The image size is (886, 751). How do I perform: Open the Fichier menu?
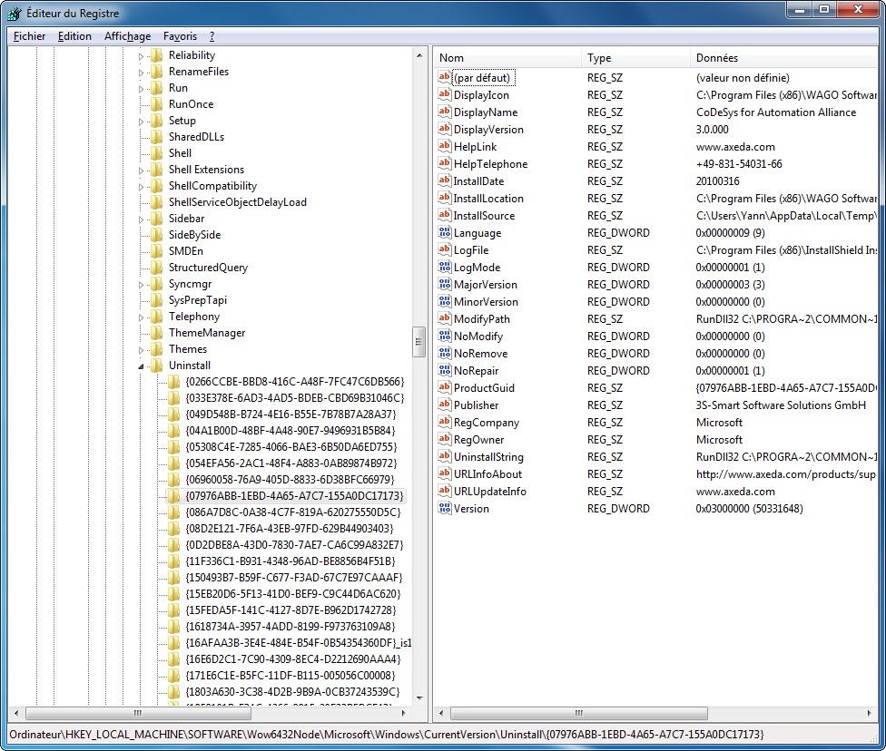pos(29,36)
